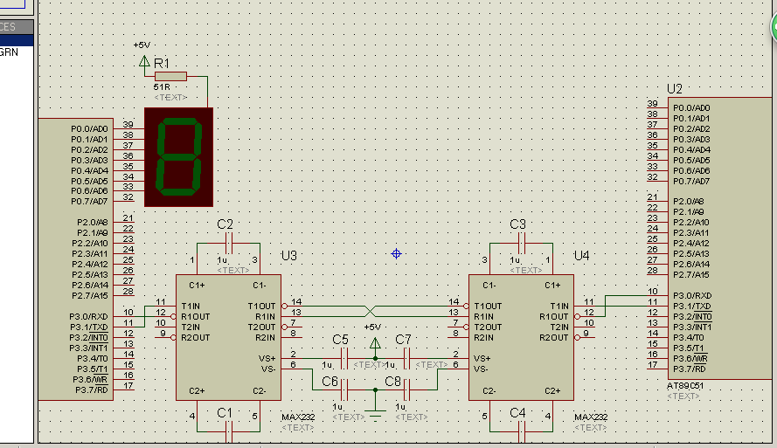Select capacitor C2 above U3

(x=228, y=243)
